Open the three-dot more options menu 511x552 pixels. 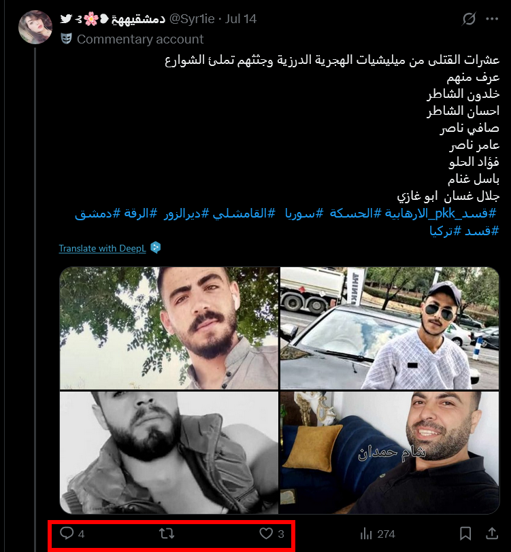click(x=492, y=19)
